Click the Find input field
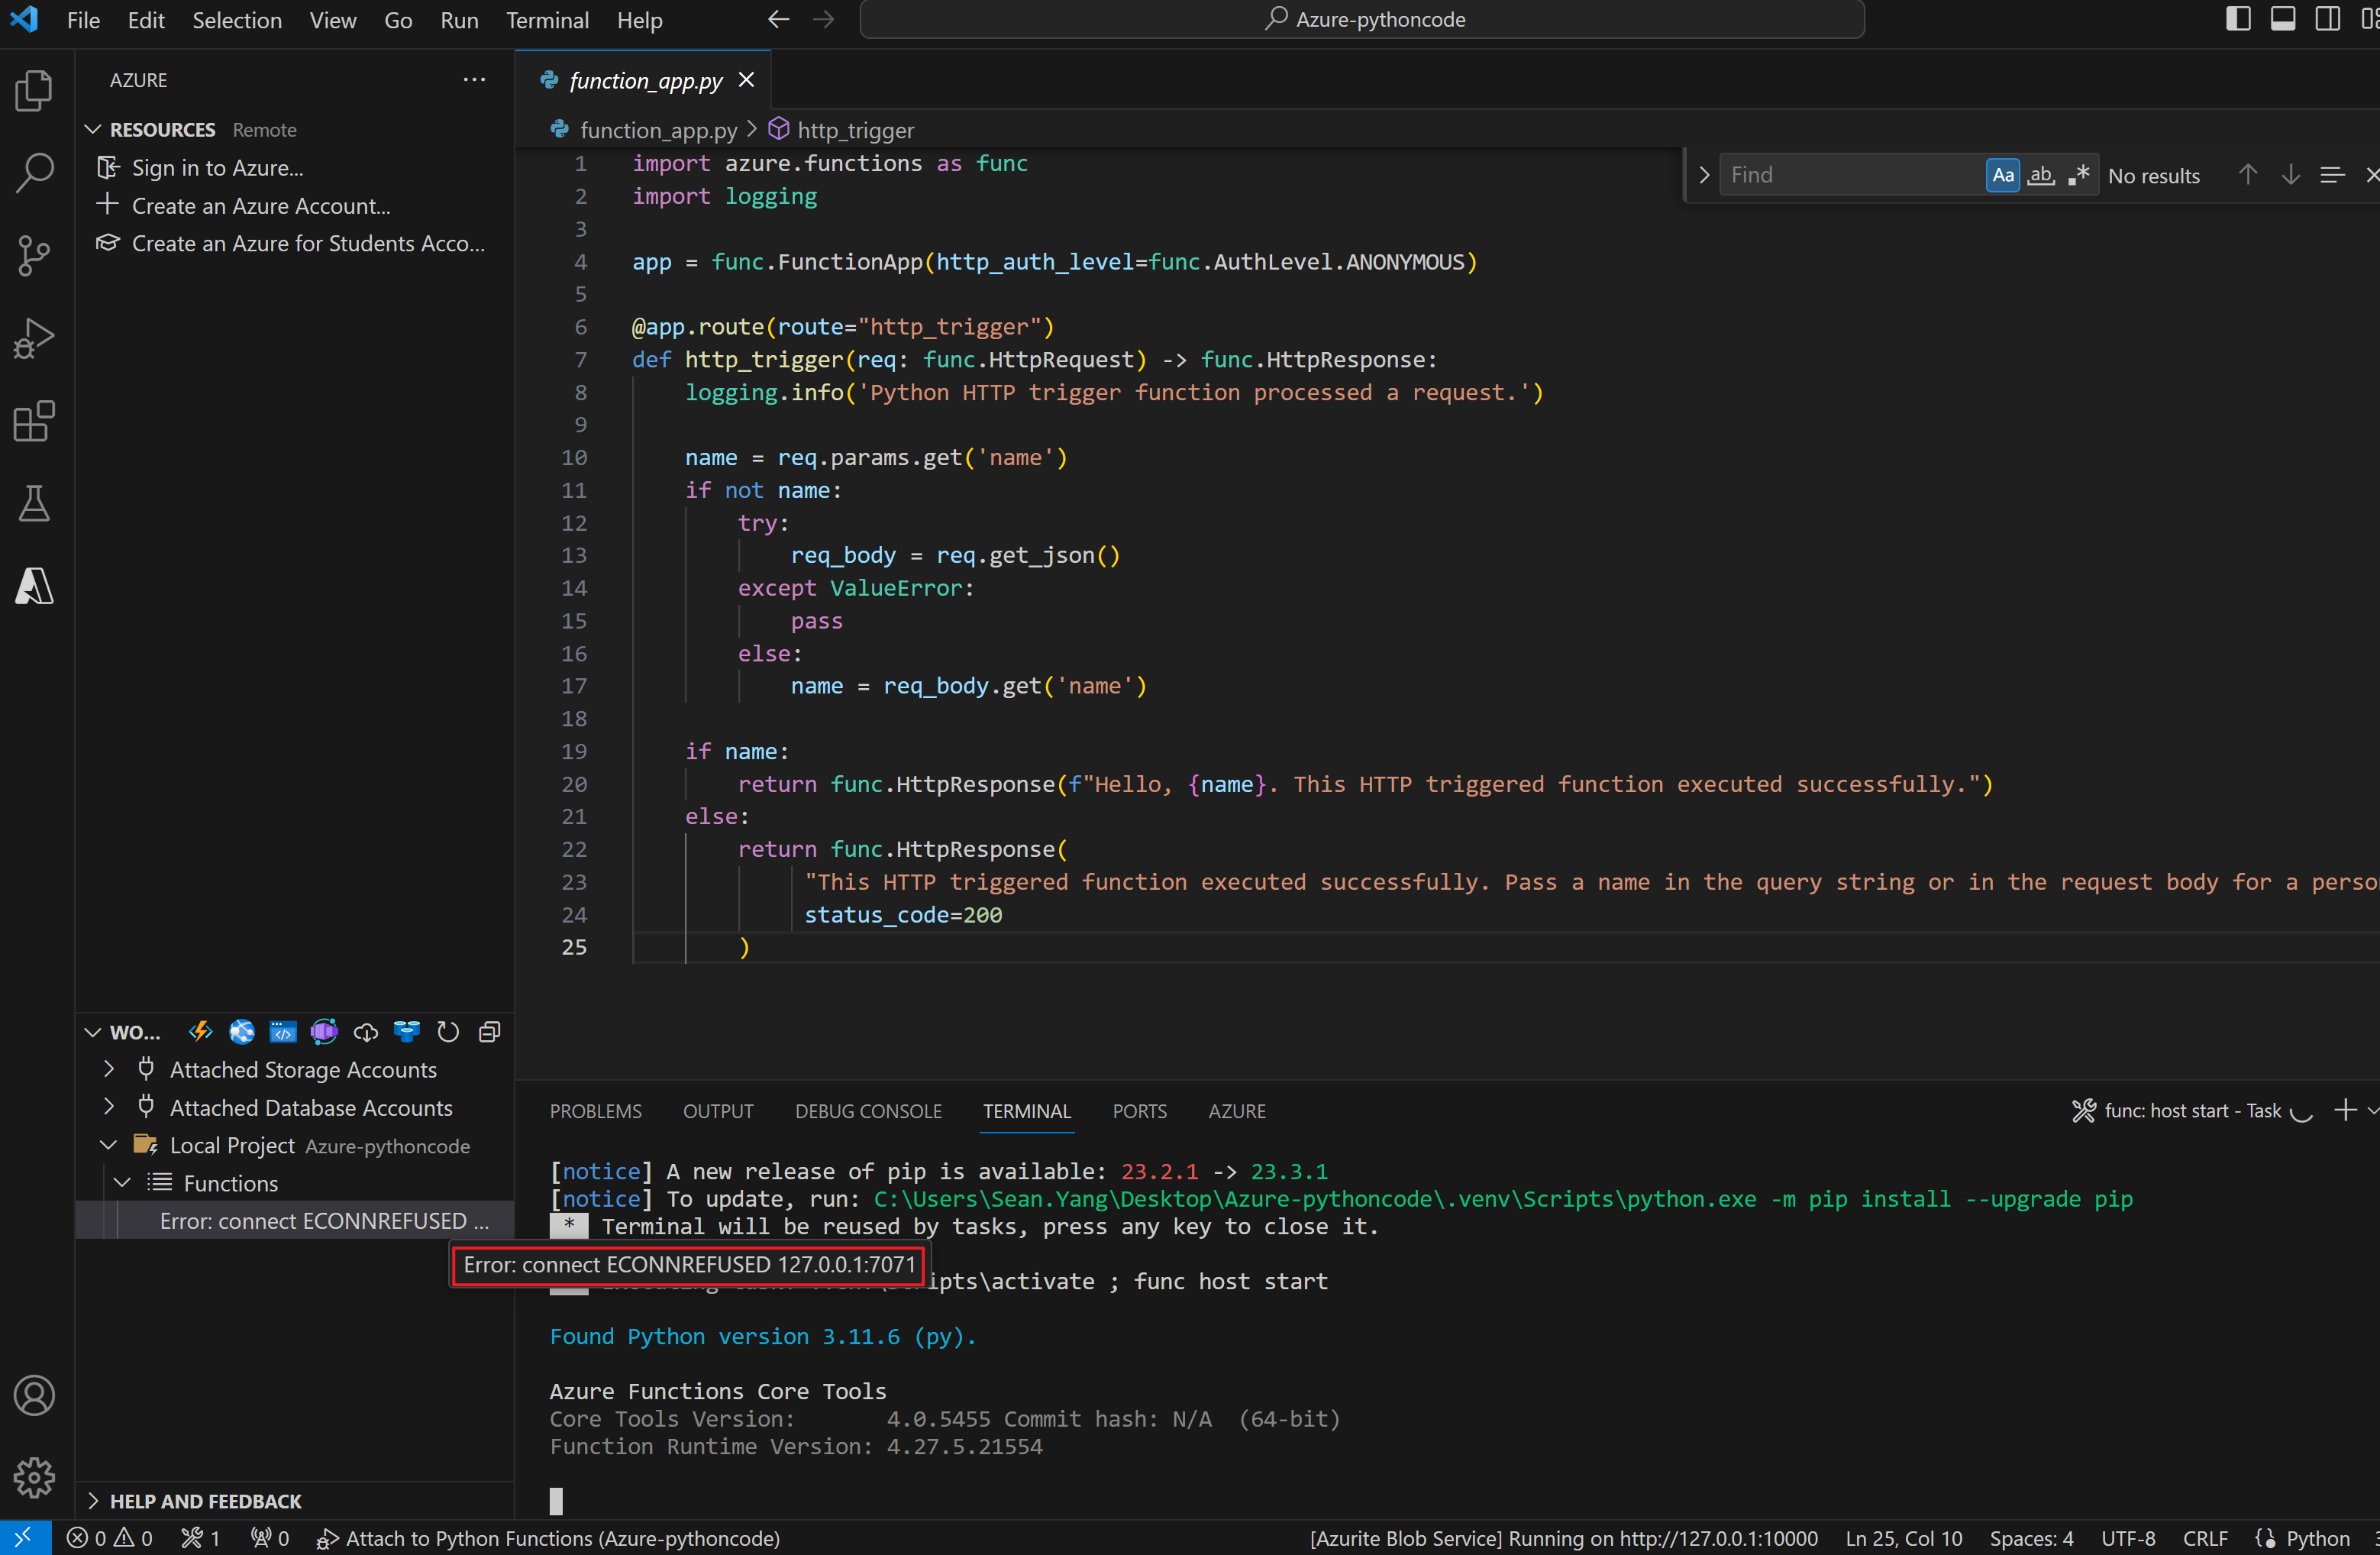 pos(1850,175)
